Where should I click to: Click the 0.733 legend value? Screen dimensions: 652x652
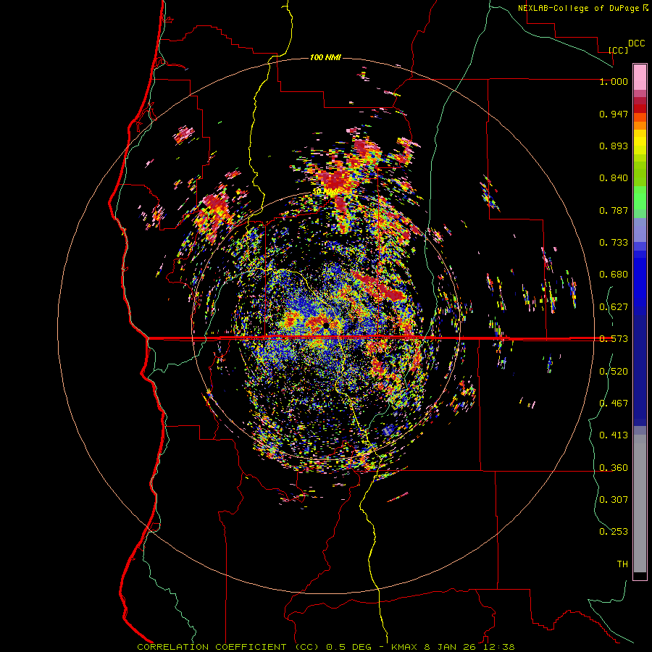(614, 243)
